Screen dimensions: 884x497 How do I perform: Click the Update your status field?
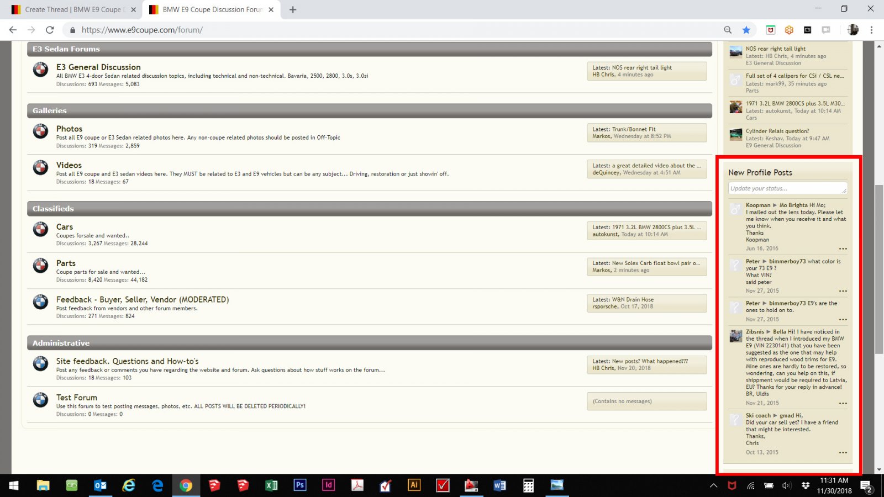[787, 188]
